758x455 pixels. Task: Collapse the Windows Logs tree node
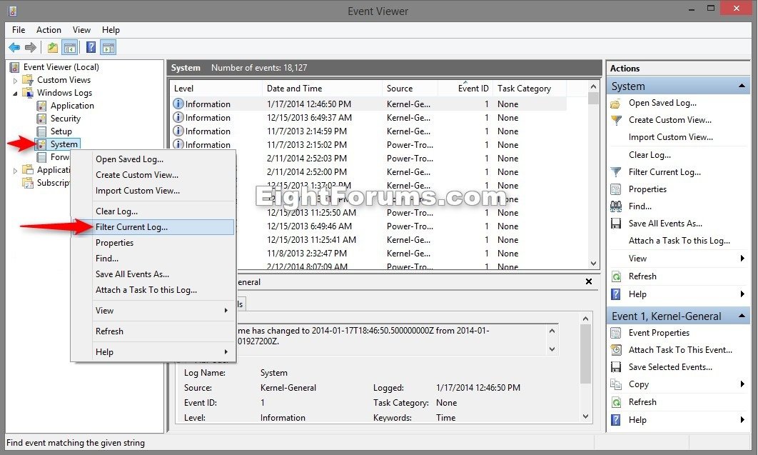[x=14, y=92]
